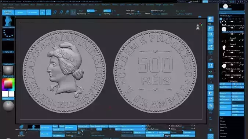Open the Brush menu

click(x=11, y=5)
